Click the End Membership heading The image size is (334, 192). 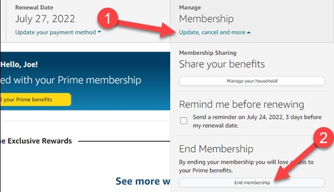pyautogui.click(x=216, y=149)
